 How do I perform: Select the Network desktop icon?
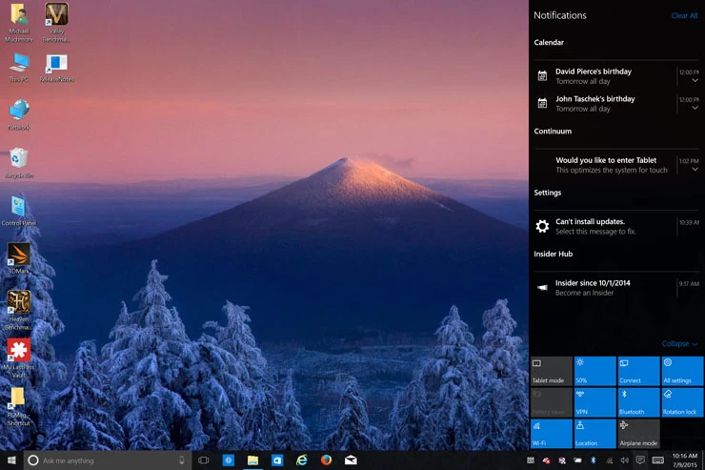(x=19, y=115)
